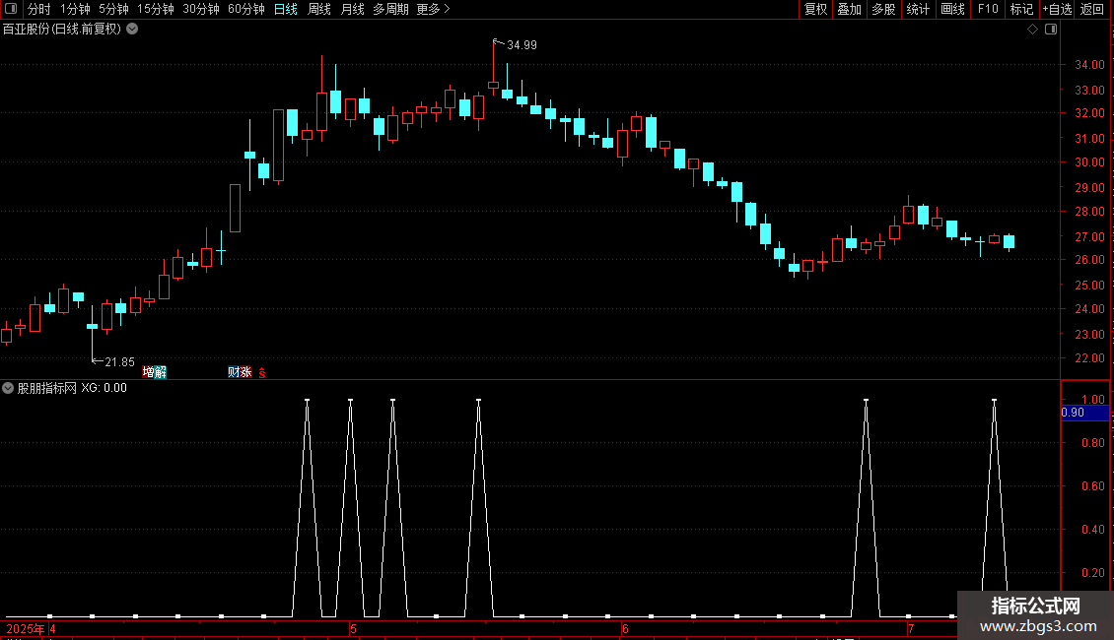The width and height of the screenshot is (1114, 640).
Task: Click the 返回 back button
Action: pyautogui.click(x=1092, y=9)
